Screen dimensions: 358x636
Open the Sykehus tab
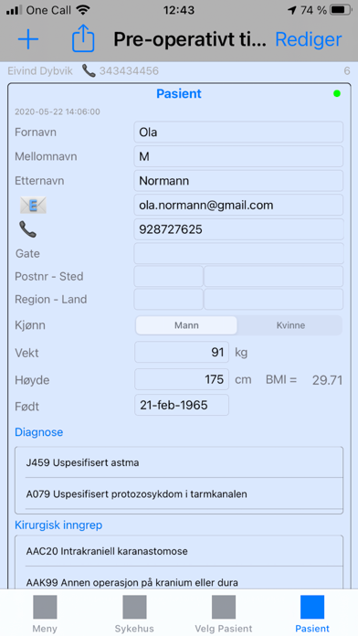134,614
